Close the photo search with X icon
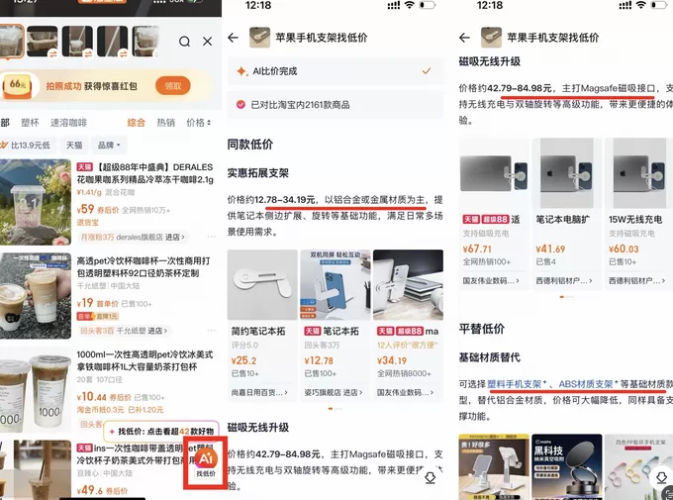Viewport: 673px width, 500px height. (207, 42)
